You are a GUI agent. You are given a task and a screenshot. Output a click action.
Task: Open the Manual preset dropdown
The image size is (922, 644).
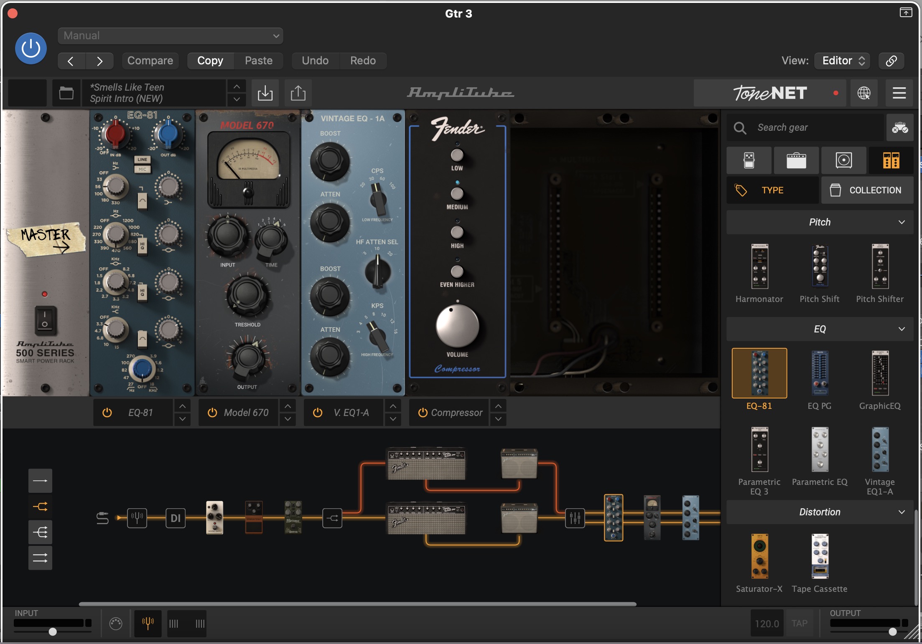click(x=171, y=36)
